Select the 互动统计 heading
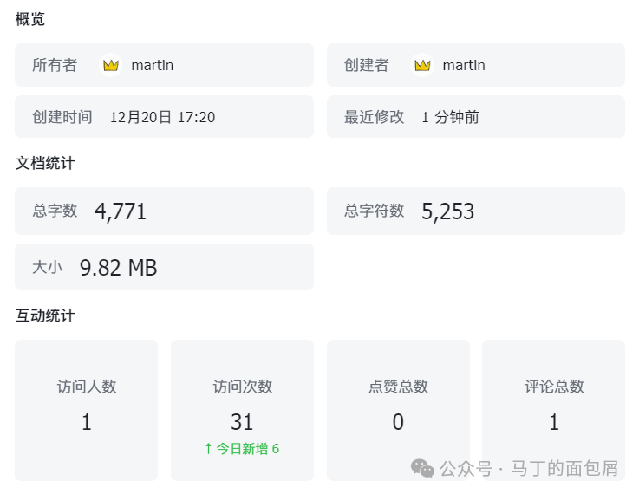Image resolution: width=639 pixels, height=494 pixels. coord(45,315)
